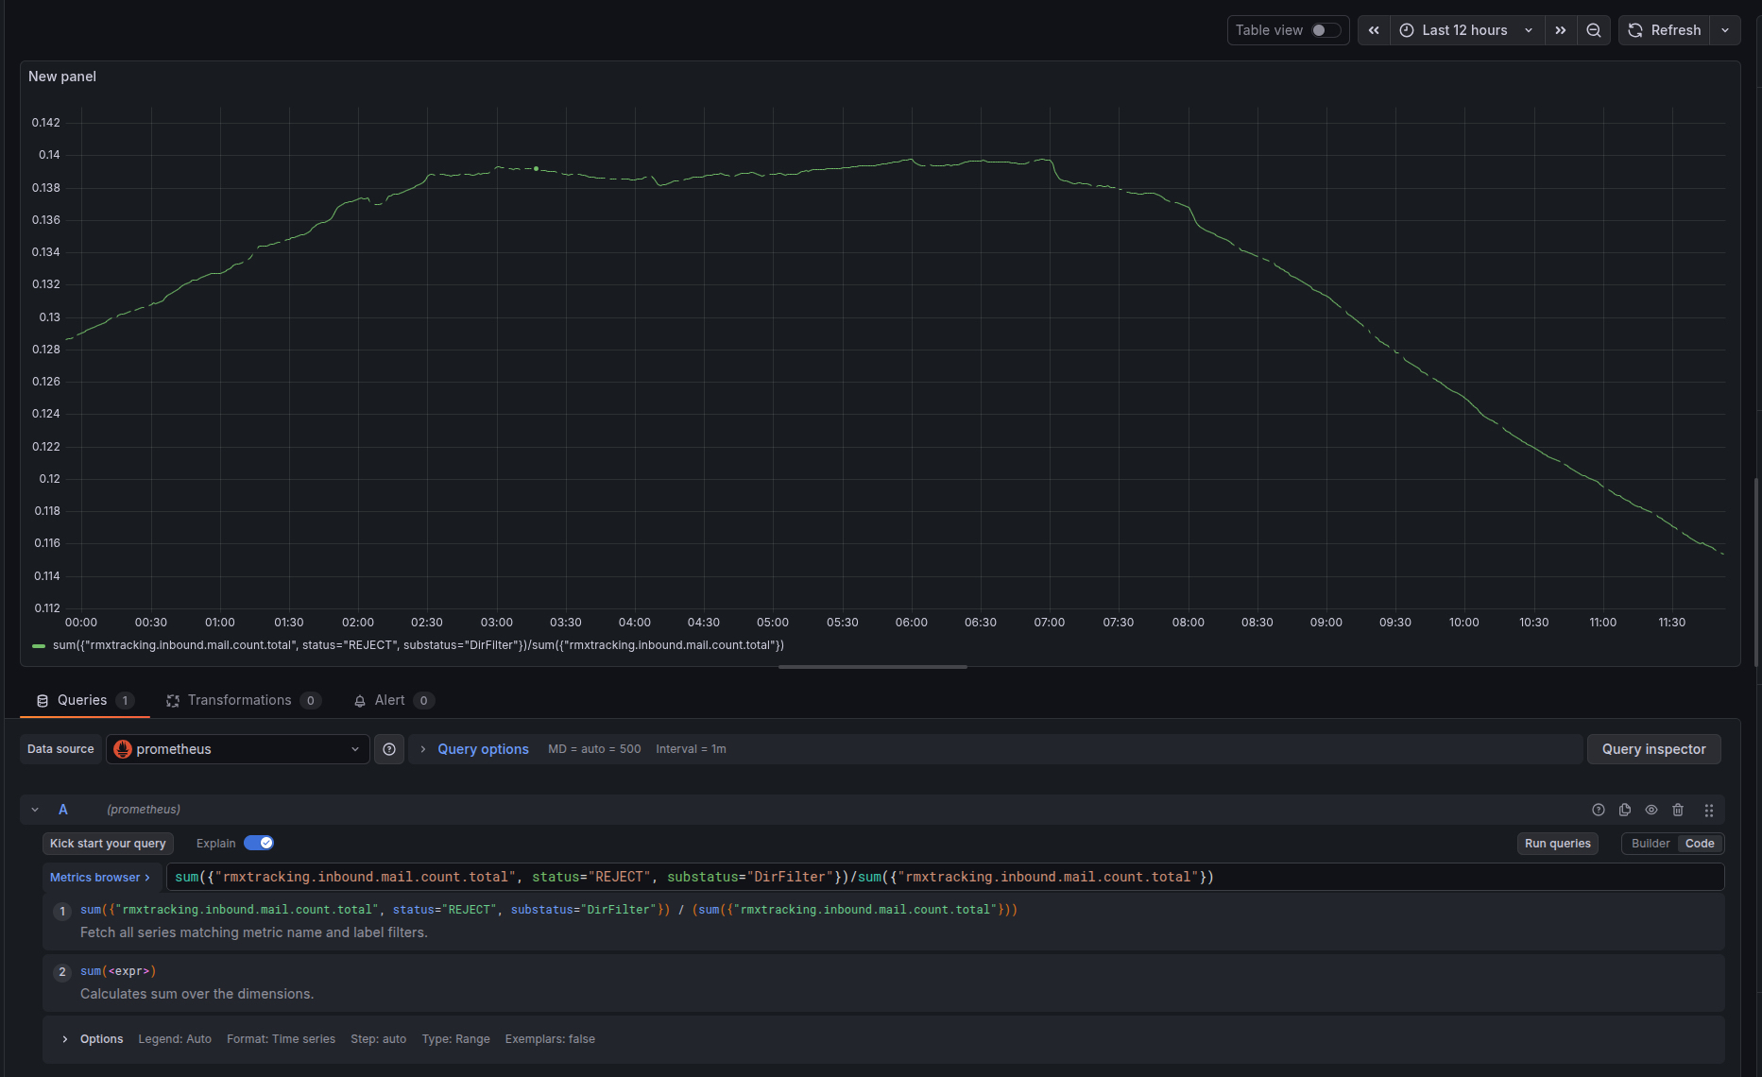Click the clock icon in the time picker
1762x1077 pixels.
[1406, 29]
